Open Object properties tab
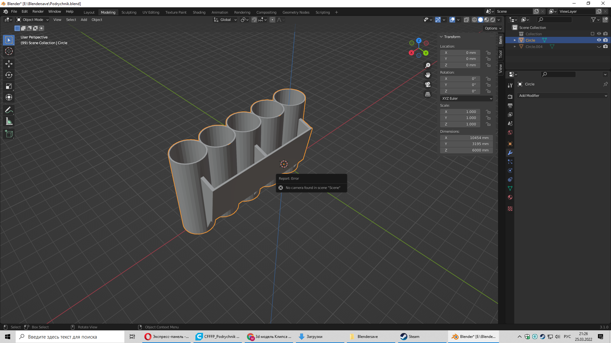 click(510, 144)
